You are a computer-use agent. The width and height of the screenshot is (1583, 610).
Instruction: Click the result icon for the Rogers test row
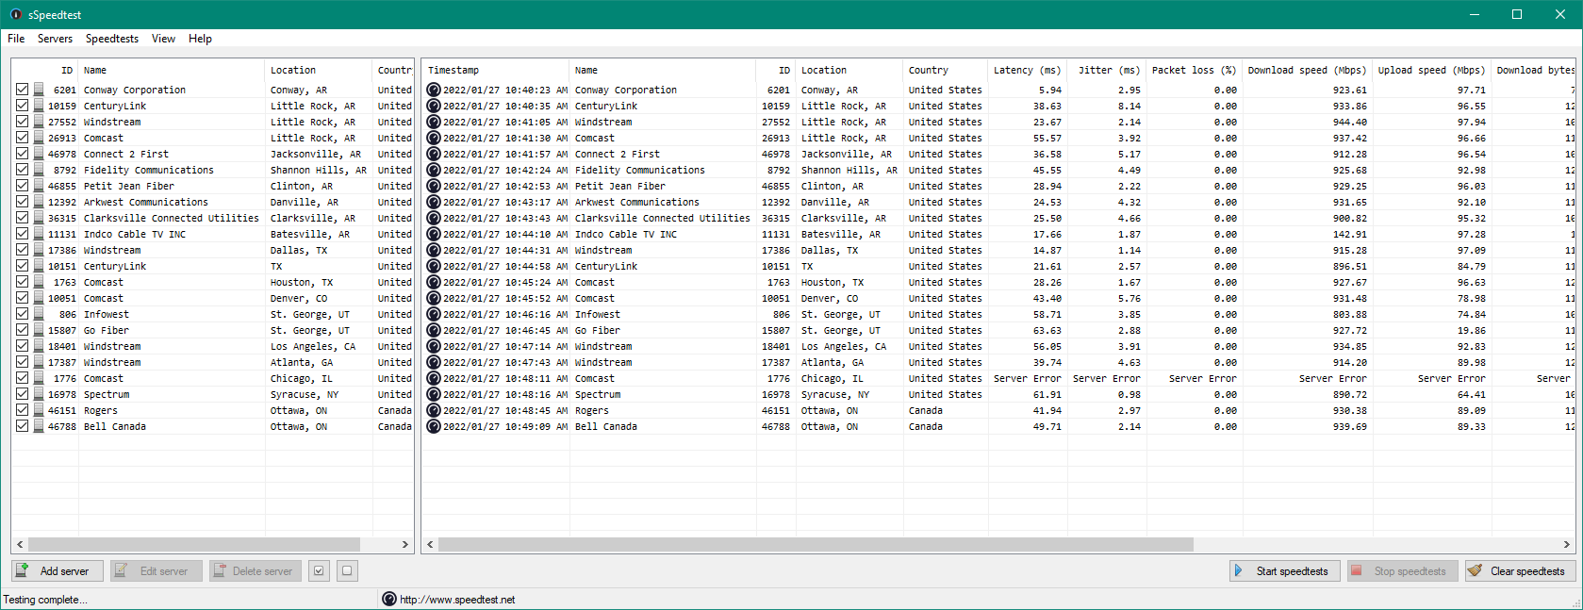[434, 410]
